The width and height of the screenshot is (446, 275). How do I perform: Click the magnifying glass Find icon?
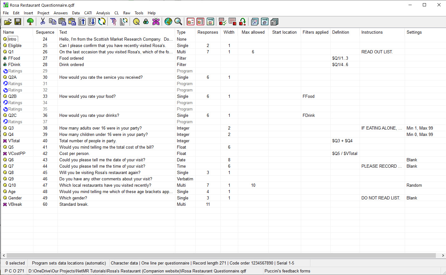178,22
